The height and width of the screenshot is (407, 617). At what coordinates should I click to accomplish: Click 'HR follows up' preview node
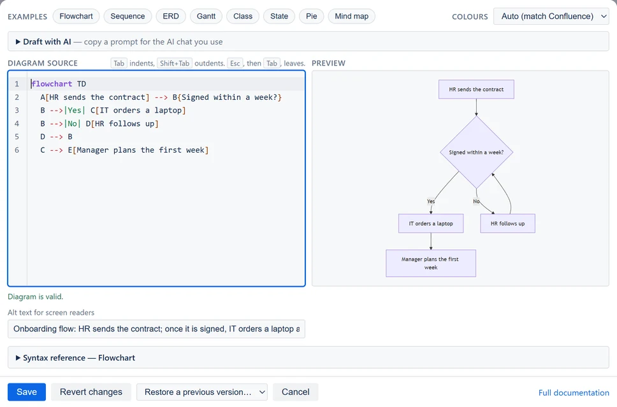pyautogui.click(x=507, y=223)
